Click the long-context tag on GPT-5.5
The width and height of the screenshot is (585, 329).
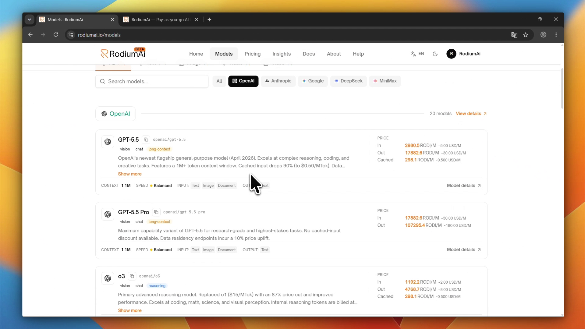(x=159, y=149)
